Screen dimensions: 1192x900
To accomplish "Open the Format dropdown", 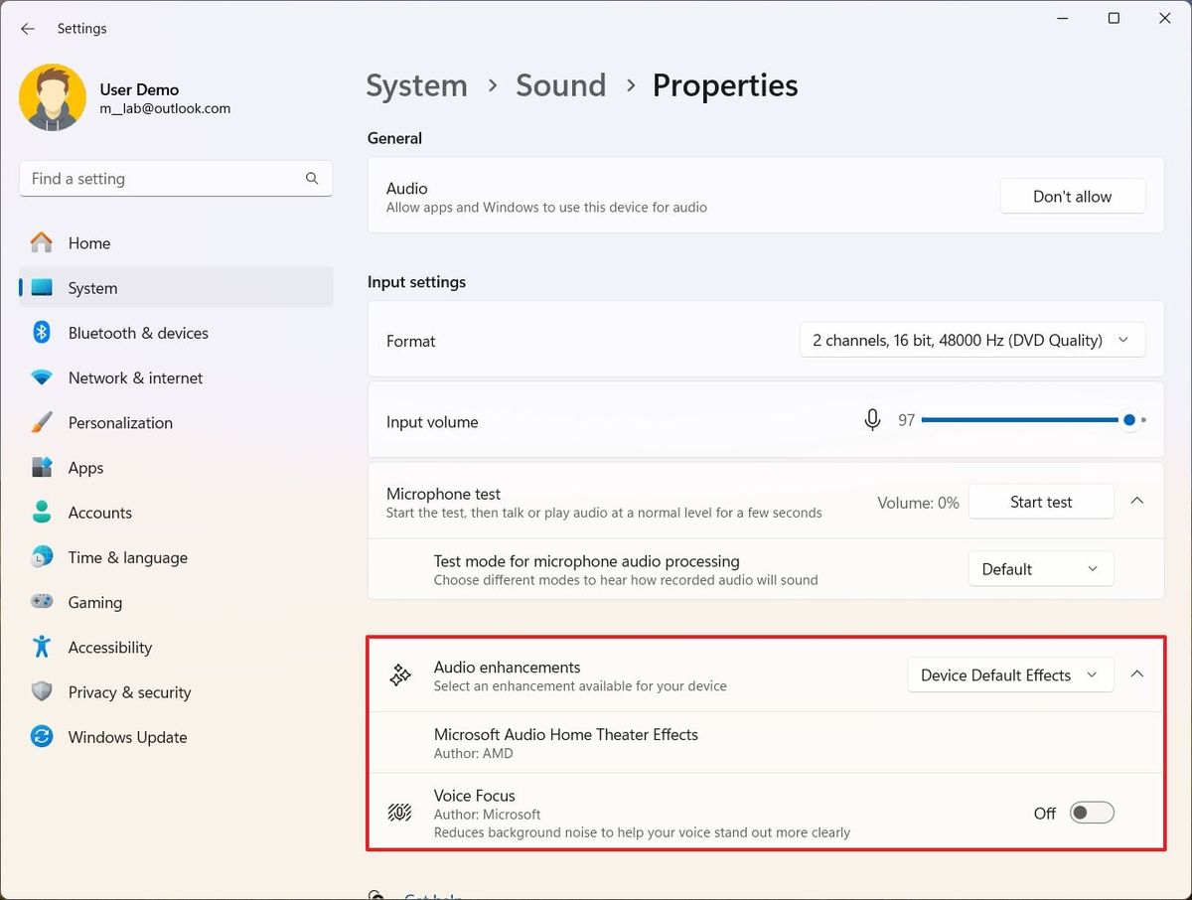I will point(971,340).
